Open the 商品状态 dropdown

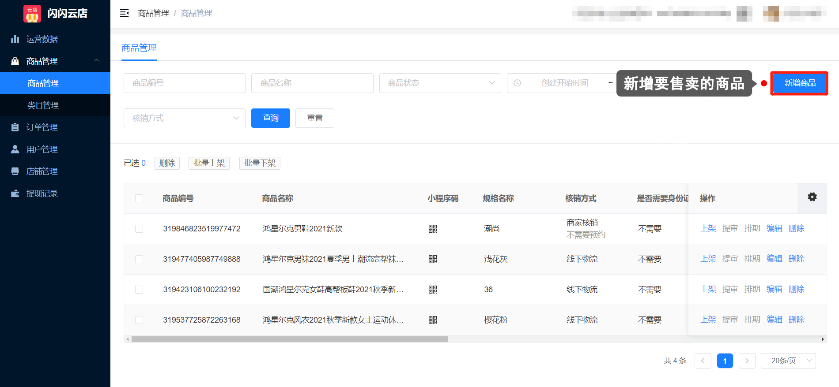click(x=440, y=83)
